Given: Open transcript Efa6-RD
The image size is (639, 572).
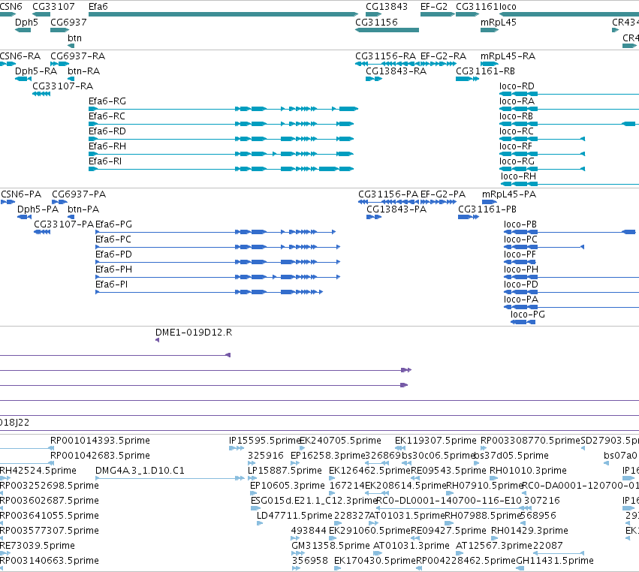Looking at the screenshot, I should tap(107, 131).
